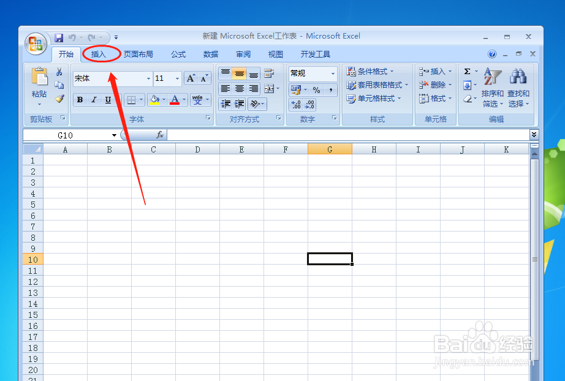Open Excel Help via the question mark

pos(492,54)
